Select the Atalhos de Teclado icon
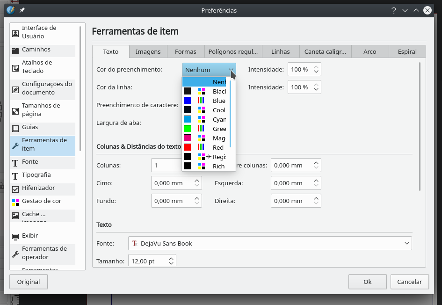 15,67
